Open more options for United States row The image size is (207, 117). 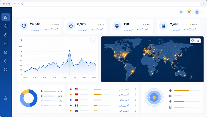(x=136, y=89)
